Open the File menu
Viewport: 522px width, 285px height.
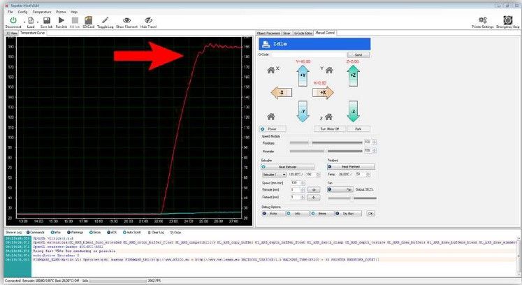10,12
